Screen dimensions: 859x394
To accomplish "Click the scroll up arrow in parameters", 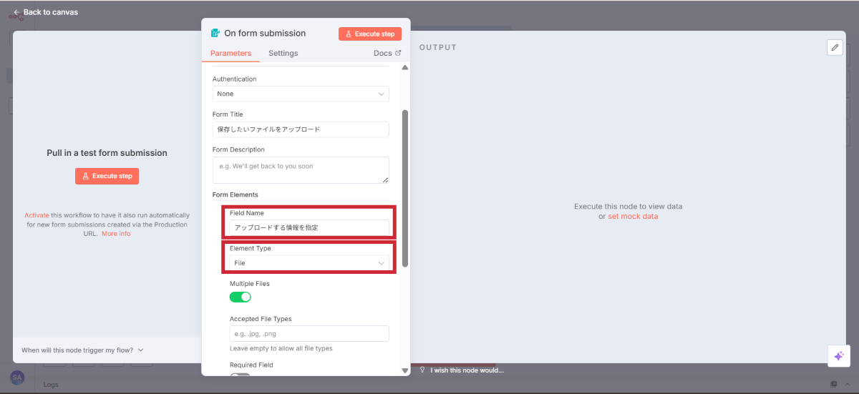I will pyautogui.click(x=404, y=68).
